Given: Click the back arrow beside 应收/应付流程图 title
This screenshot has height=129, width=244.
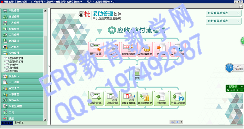Looking at the screenshot, I should point(112,30).
